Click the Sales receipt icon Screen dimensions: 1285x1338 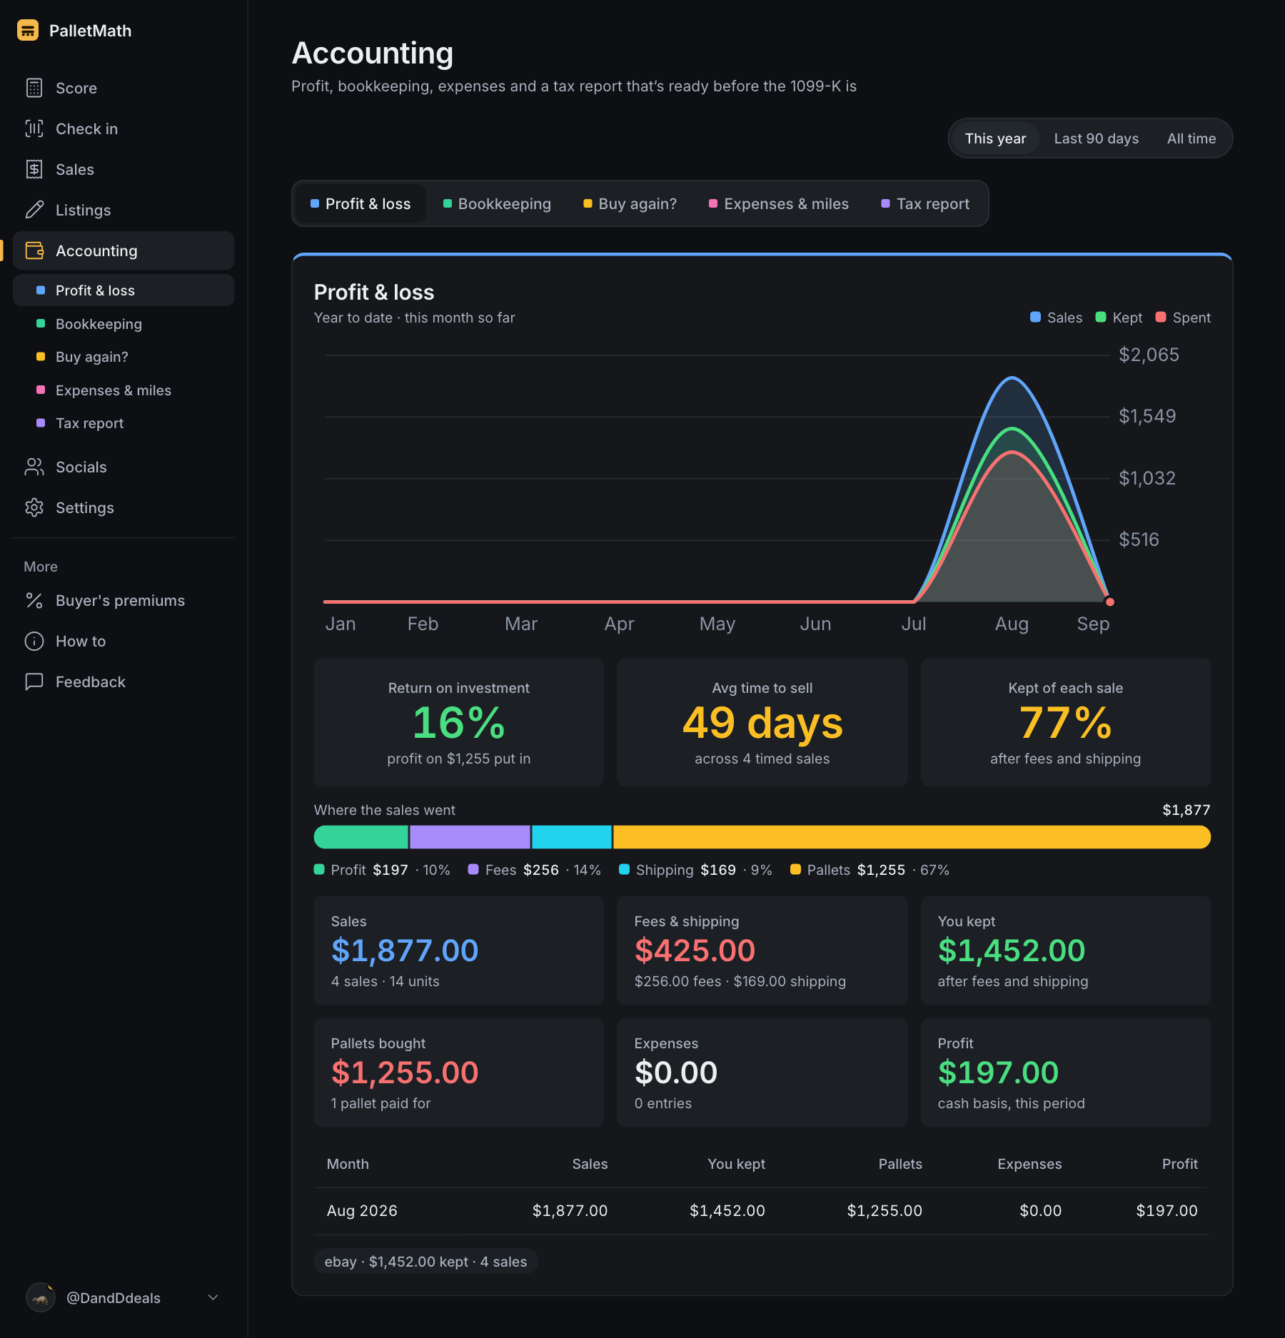click(34, 169)
